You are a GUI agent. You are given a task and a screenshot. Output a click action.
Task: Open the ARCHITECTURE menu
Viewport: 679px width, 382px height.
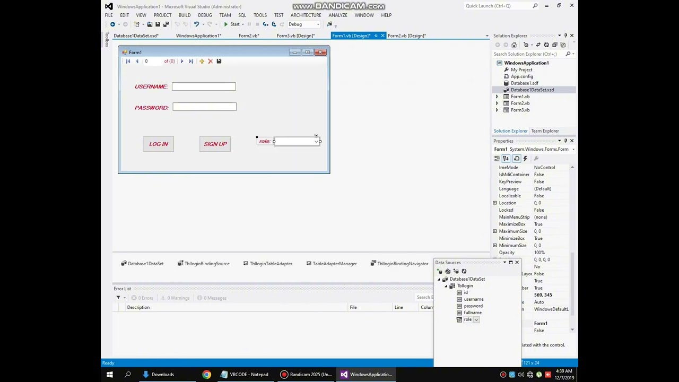[x=306, y=15]
